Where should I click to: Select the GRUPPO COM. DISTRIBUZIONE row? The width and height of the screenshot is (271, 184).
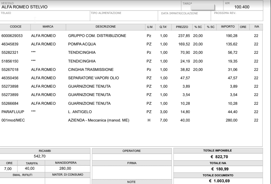97,36
